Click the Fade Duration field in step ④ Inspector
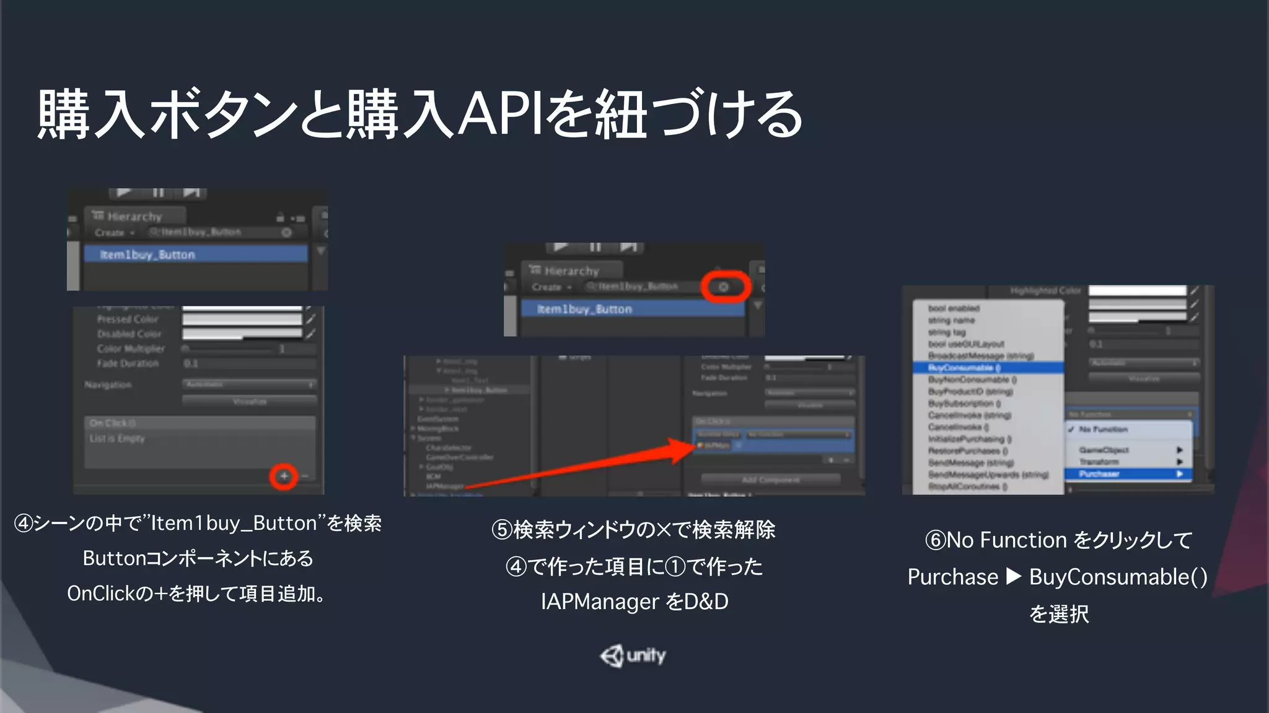1269x713 pixels. pos(249,363)
